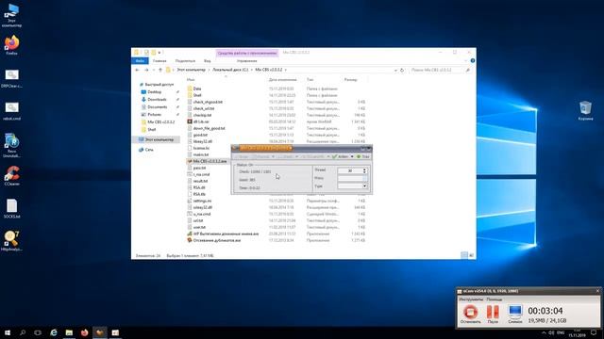Select the Корзина recycle bin icon
The width and height of the screenshot is (604, 339).
pos(585,111)
